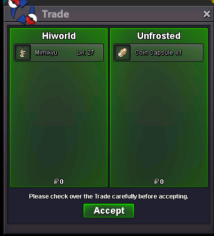Screen dimensions: 214x236
Task: Click the trade warning message text
Action: tap(109, 196)
